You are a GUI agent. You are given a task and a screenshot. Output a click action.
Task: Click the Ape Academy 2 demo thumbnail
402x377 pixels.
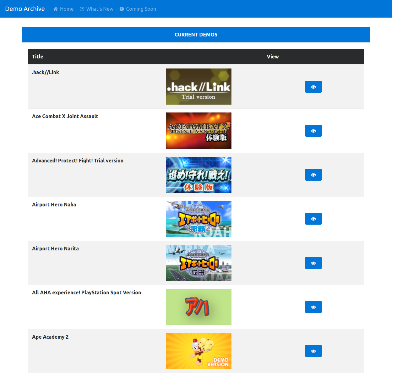click(199, 351)
